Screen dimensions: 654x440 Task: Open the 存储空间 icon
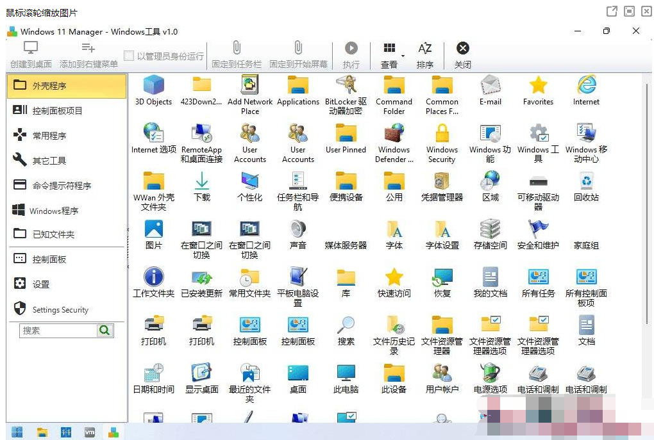tap(490, 234)
